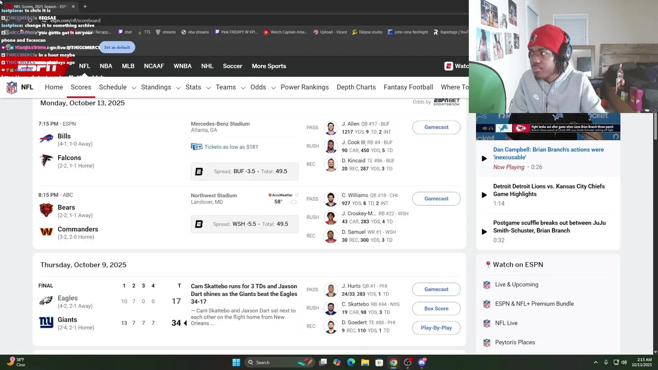Image resolution: width=658 pixels, height=370 pixels.
Task: Click the microphone tray icon
Action: [606, 362]
